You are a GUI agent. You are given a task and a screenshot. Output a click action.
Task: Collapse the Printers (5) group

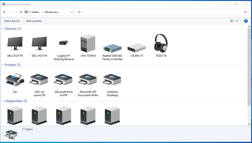pos(3,65)
